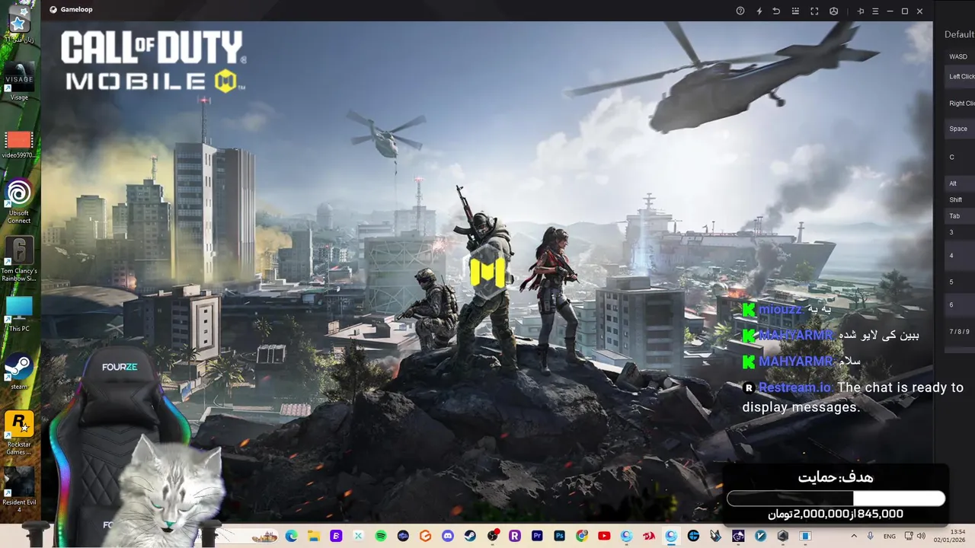
Task: Open the Gameloop hamburger menu
Action: (x=875, y=11)
